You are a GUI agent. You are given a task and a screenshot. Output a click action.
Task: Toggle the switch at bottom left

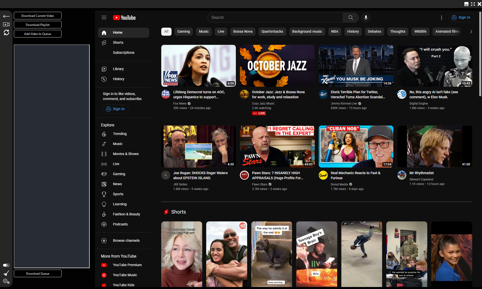6,265
